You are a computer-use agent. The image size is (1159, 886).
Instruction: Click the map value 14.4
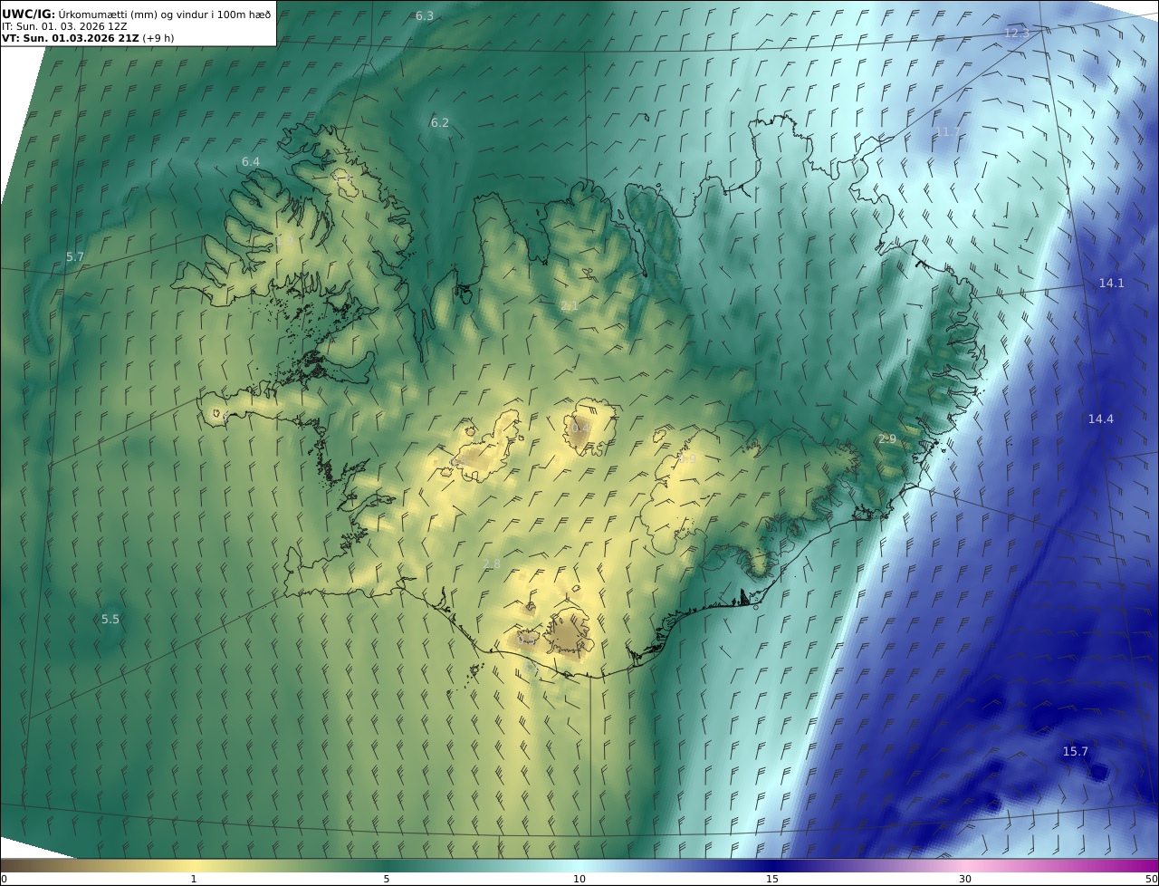tap(1100, 419)
